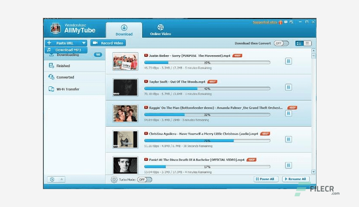Click the red source icon beside Justin Bieber title
Image resolution: width=359 pixels, height=207 pixels.
click(146, 56)
